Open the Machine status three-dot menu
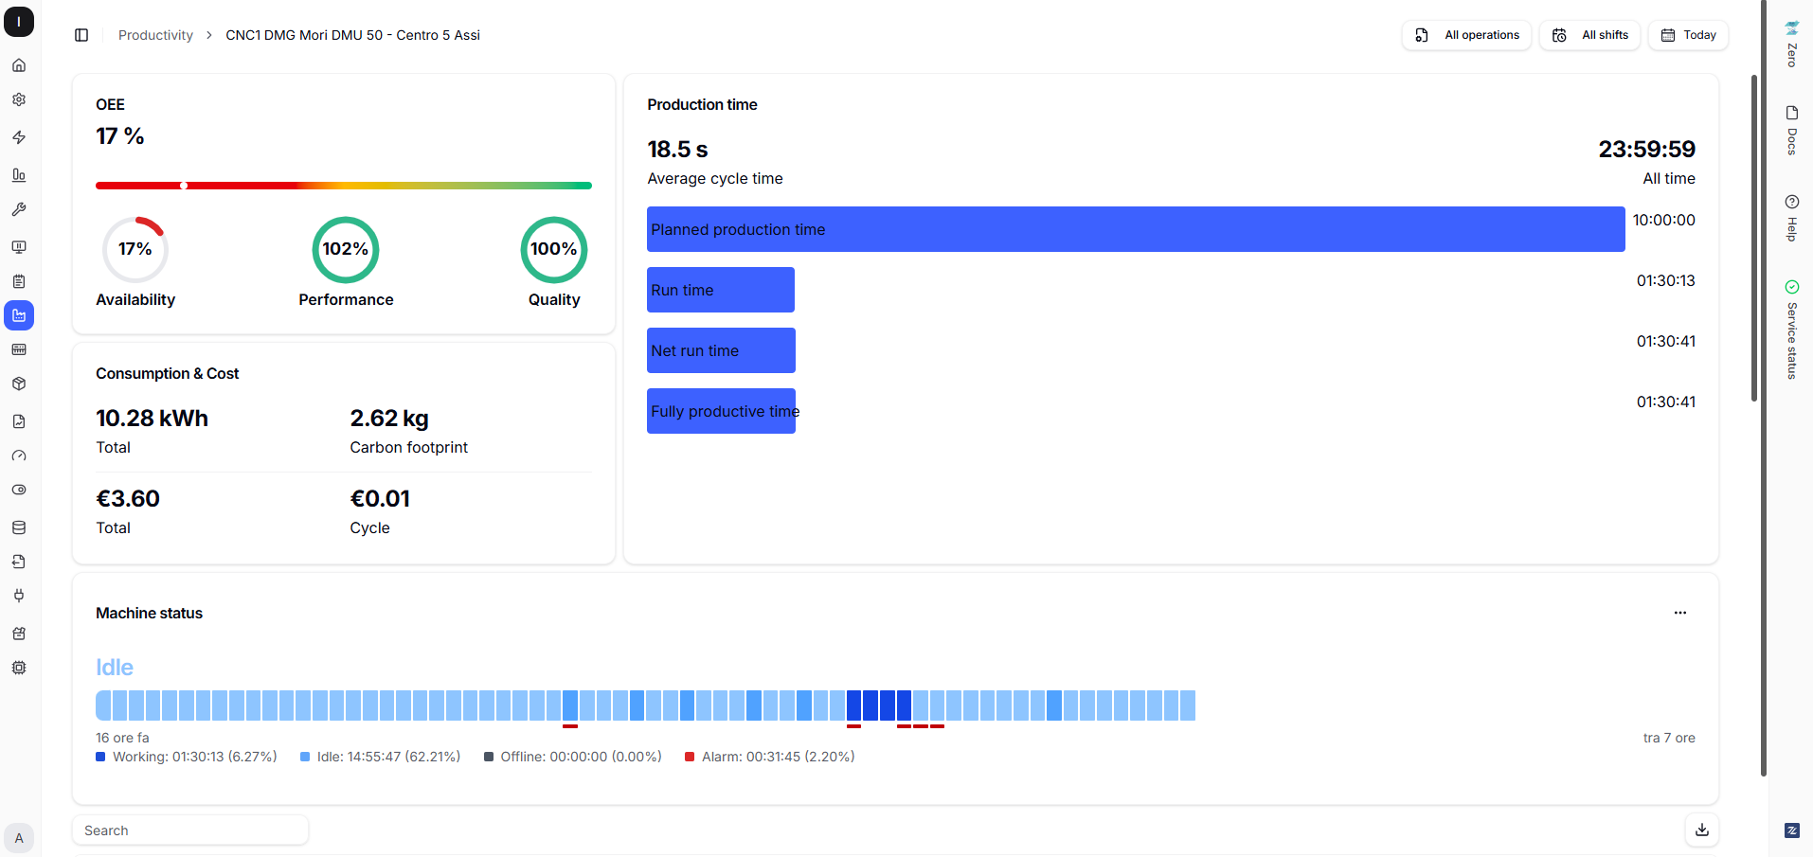This screenshot has height=857, width=1813. (x=1680, y=613)
